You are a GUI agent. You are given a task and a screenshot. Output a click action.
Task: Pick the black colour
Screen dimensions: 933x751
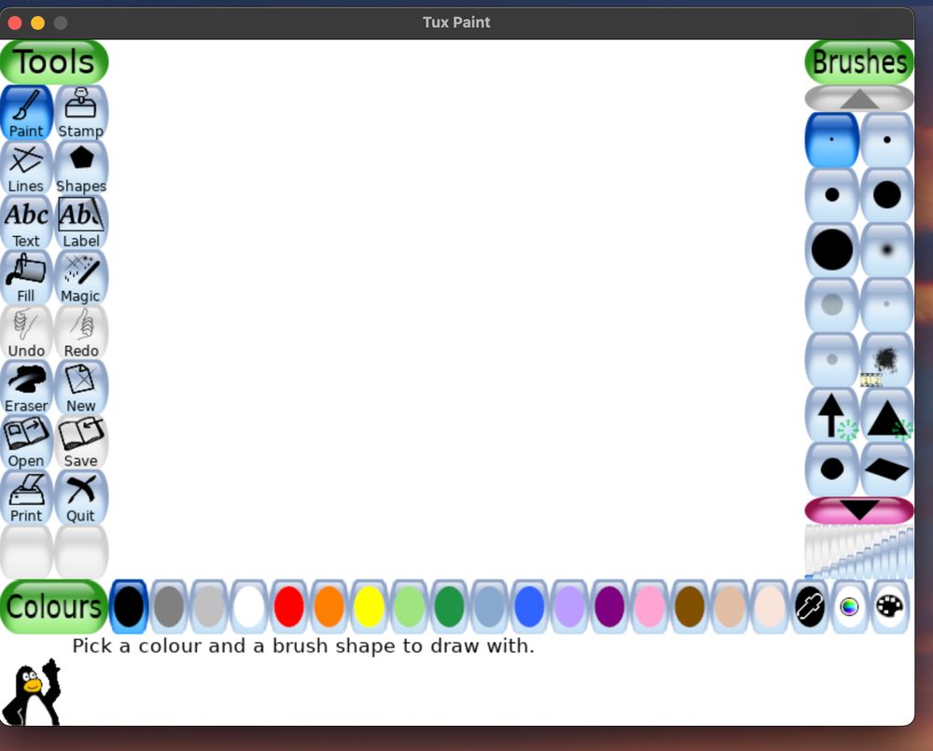pos(129,606)
